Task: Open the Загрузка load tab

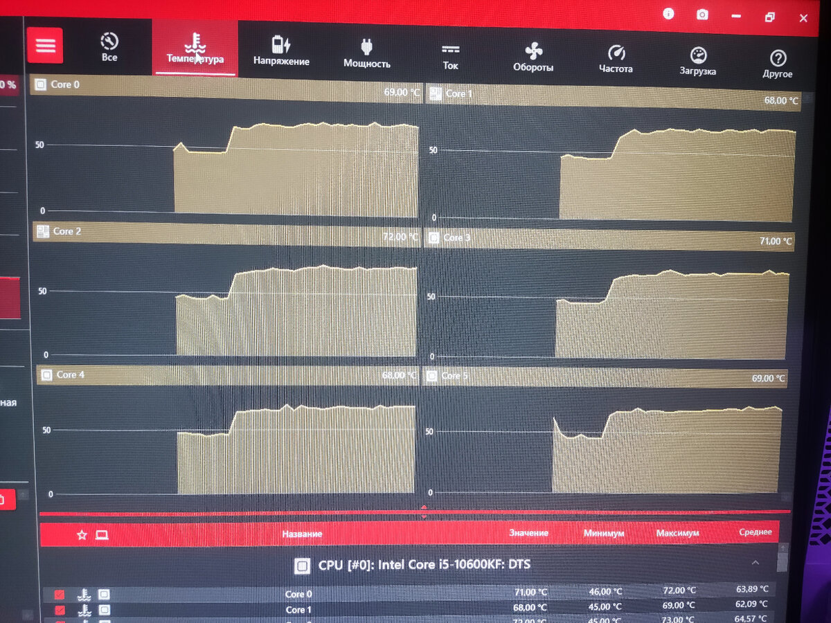Action: [x=697, y=62]
